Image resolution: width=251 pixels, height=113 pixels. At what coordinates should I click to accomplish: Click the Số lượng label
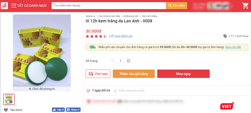coord(92,61)
